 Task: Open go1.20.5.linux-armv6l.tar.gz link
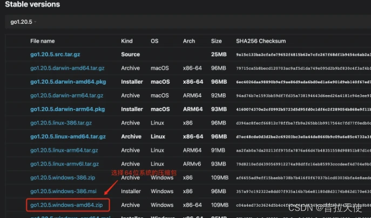[x=64, y=164]
